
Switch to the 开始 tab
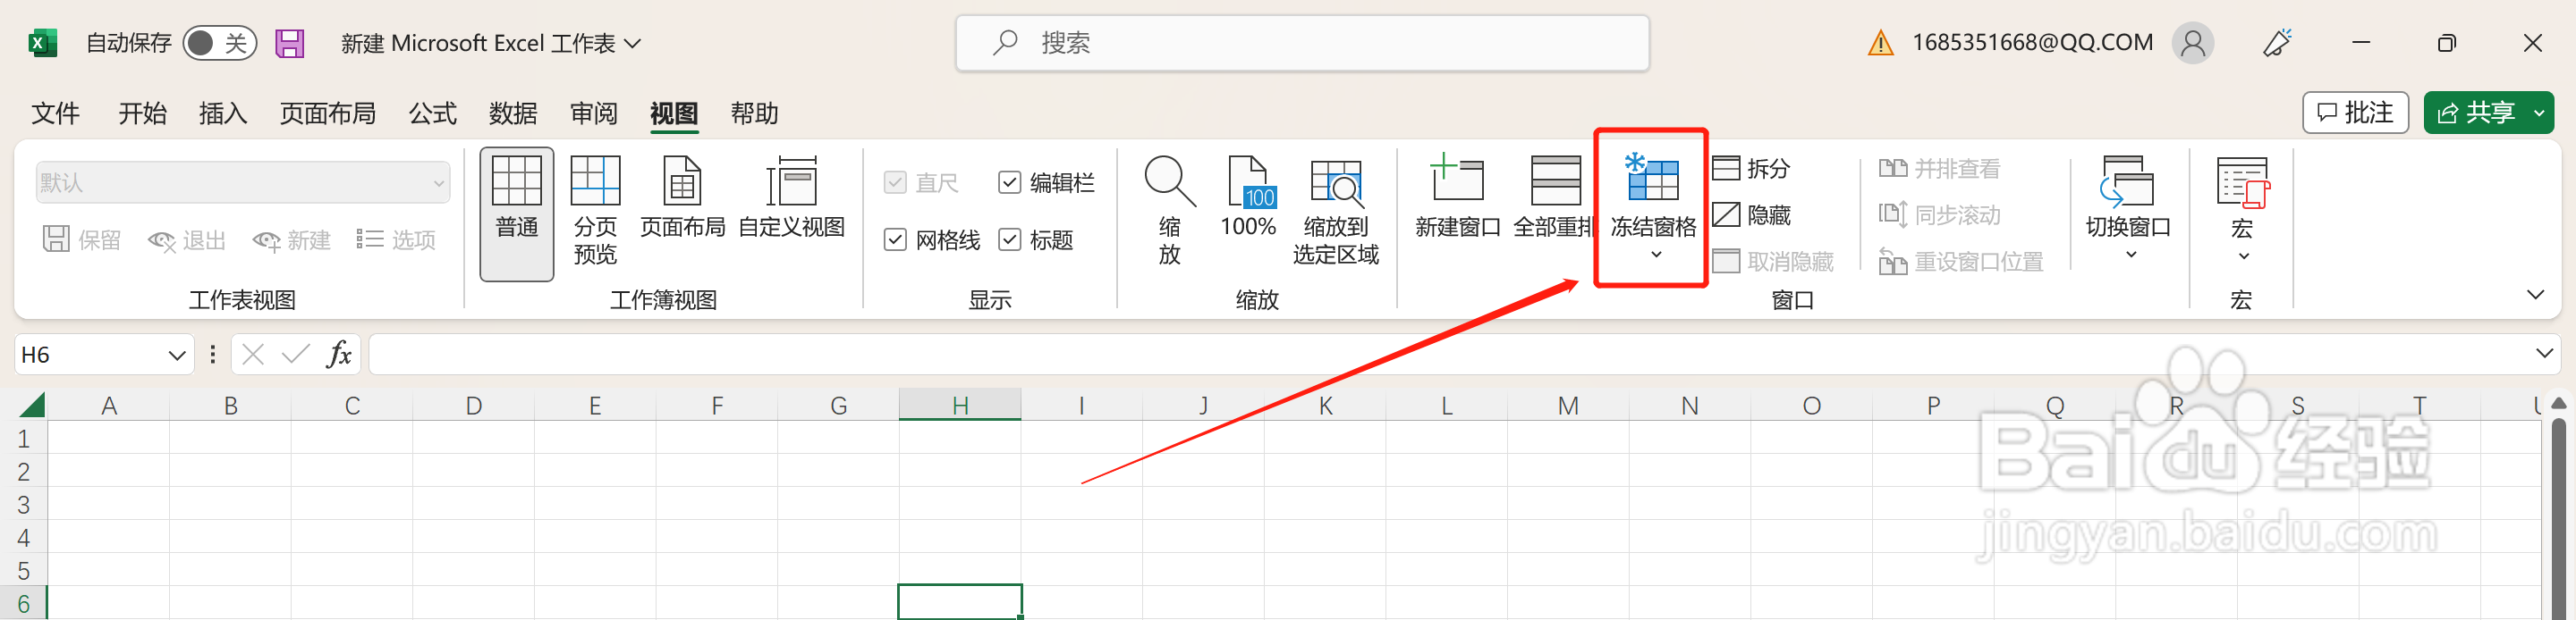pyautogui.click(x=142, y=113)
